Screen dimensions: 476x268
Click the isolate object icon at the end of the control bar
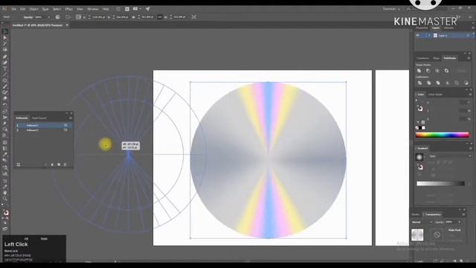point(193,17)
